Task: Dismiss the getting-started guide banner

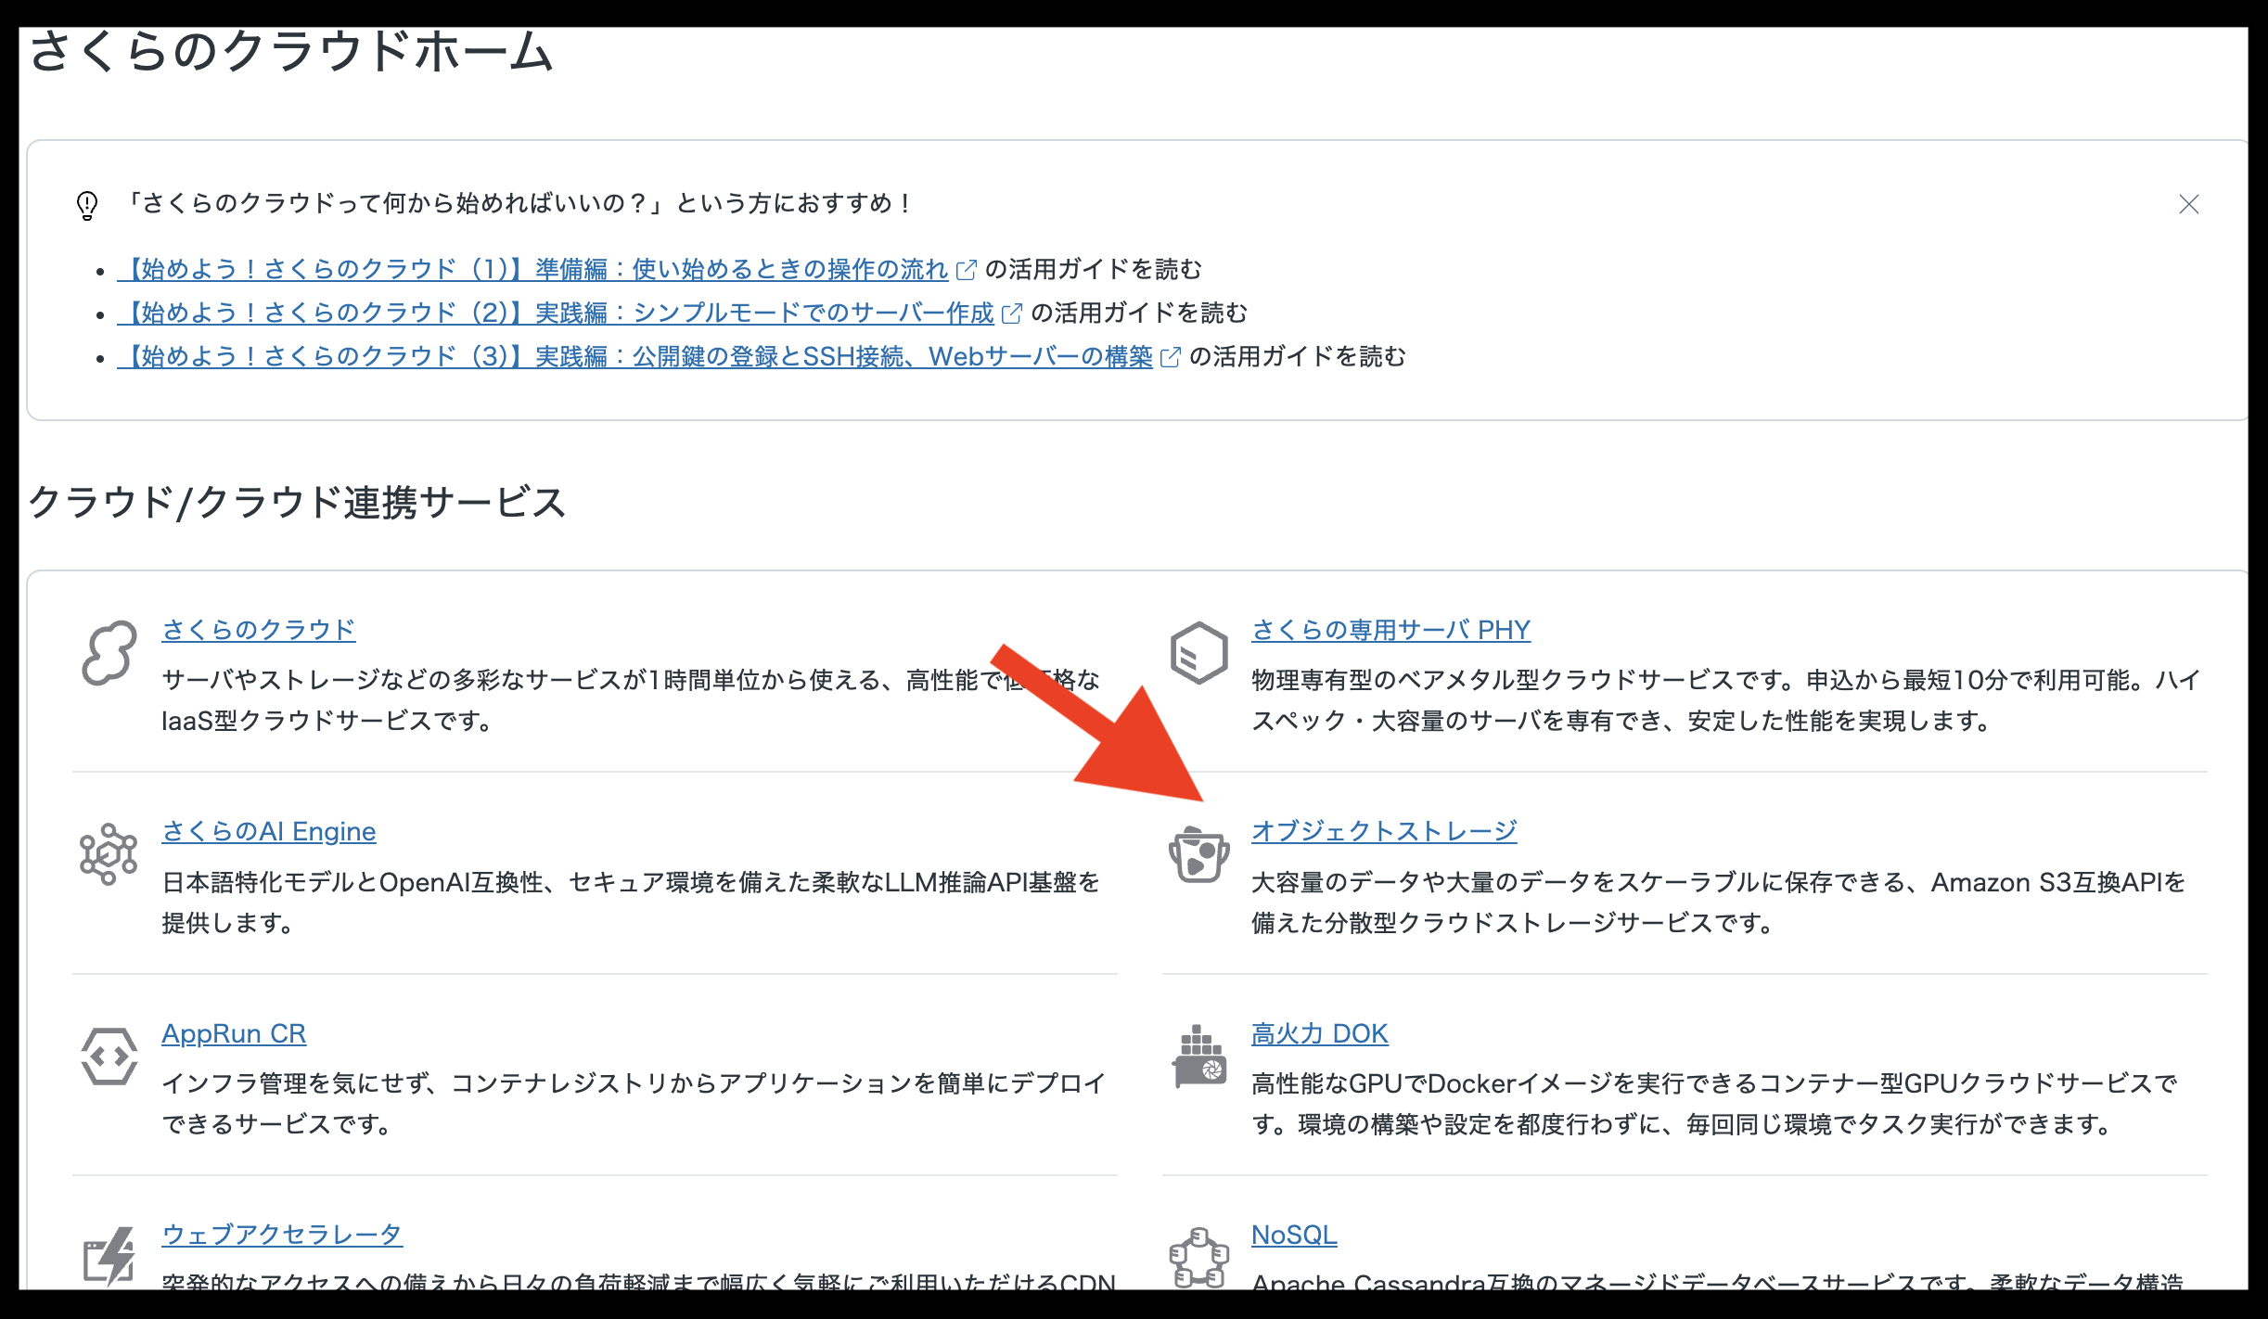Action: point(2188,204)
